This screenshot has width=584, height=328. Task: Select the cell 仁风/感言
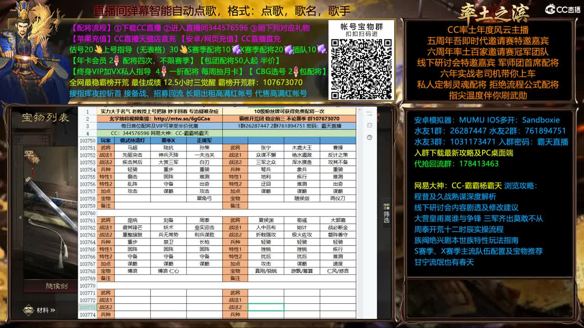(338, 271)
